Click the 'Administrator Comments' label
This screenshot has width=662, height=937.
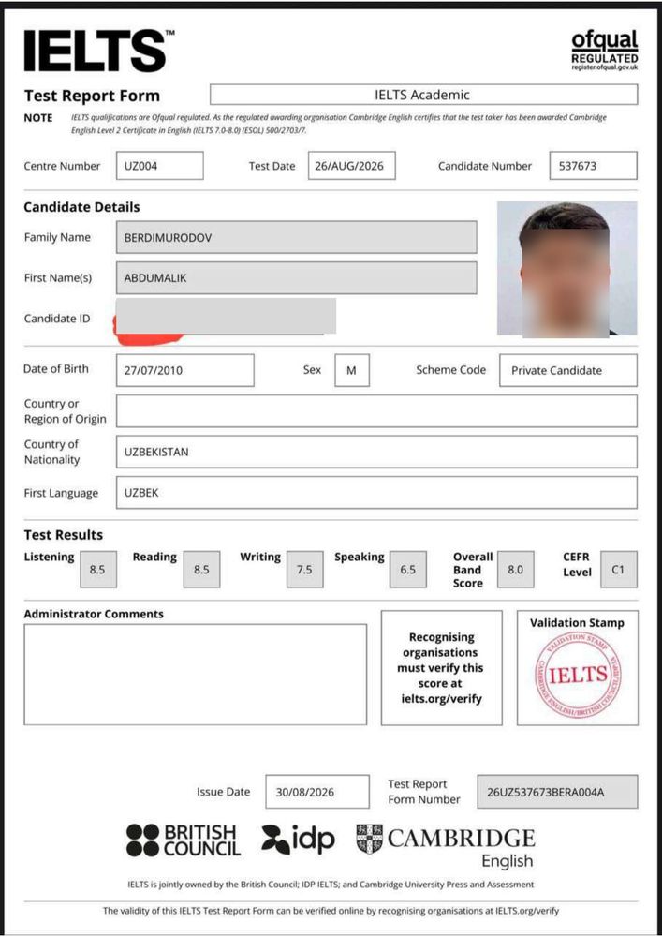(94, 614)
